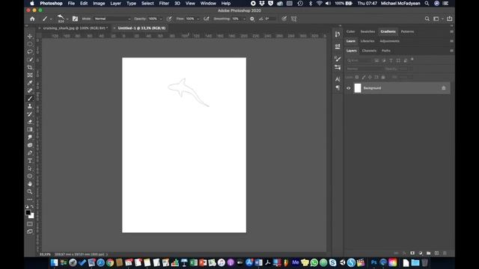Toggle pressure for opacity
Image resolution: width=479 pixels, height=269 pixels.
[169, 19]
